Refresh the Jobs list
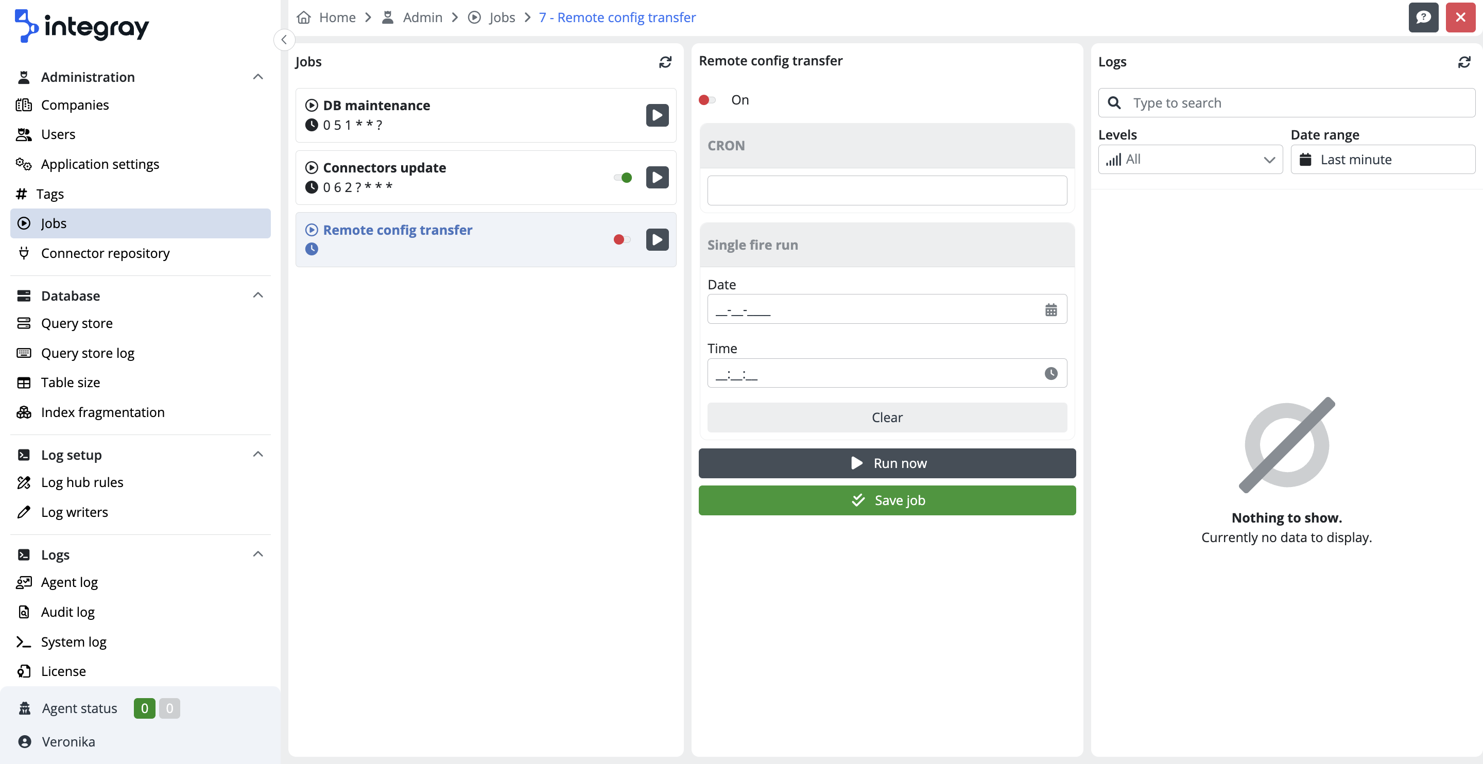1483x764 pixels. [665, 62]
